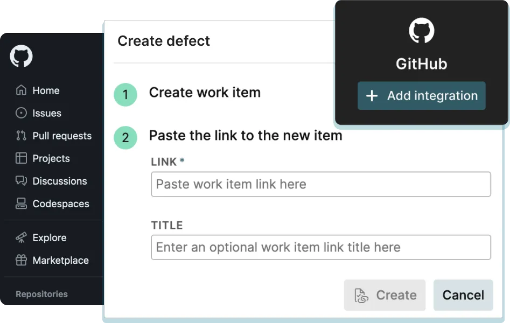This screenshot has width=517, height=323.
Task: Click the Marketplace gift icon
Action: pyautogui.click(x=21, y=260)
